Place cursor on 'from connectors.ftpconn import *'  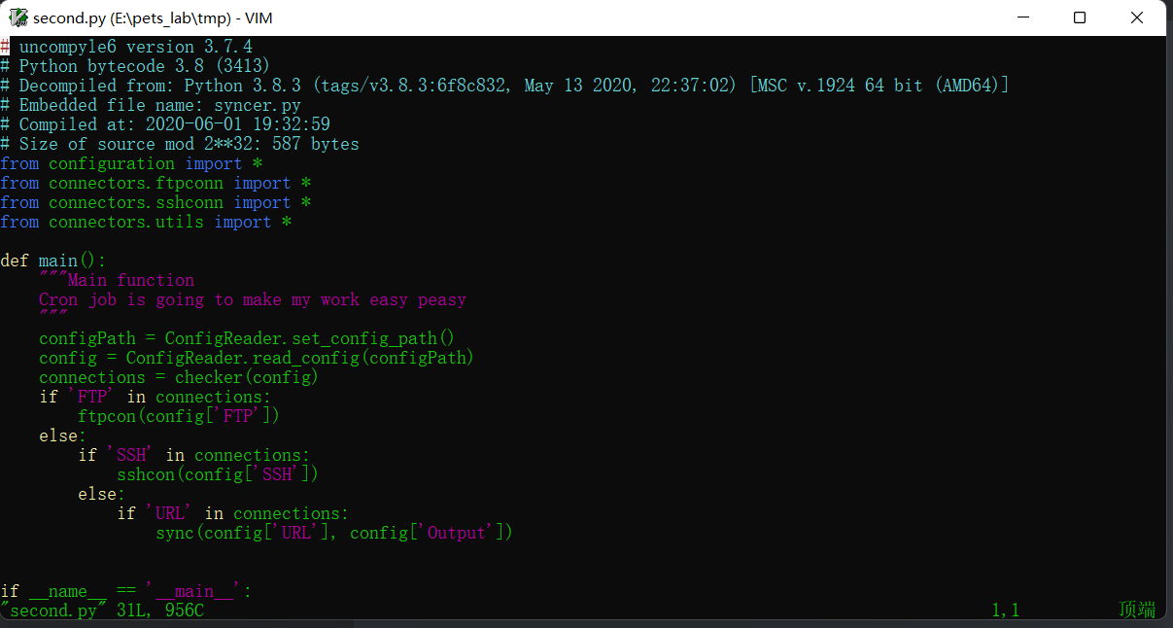155,183
